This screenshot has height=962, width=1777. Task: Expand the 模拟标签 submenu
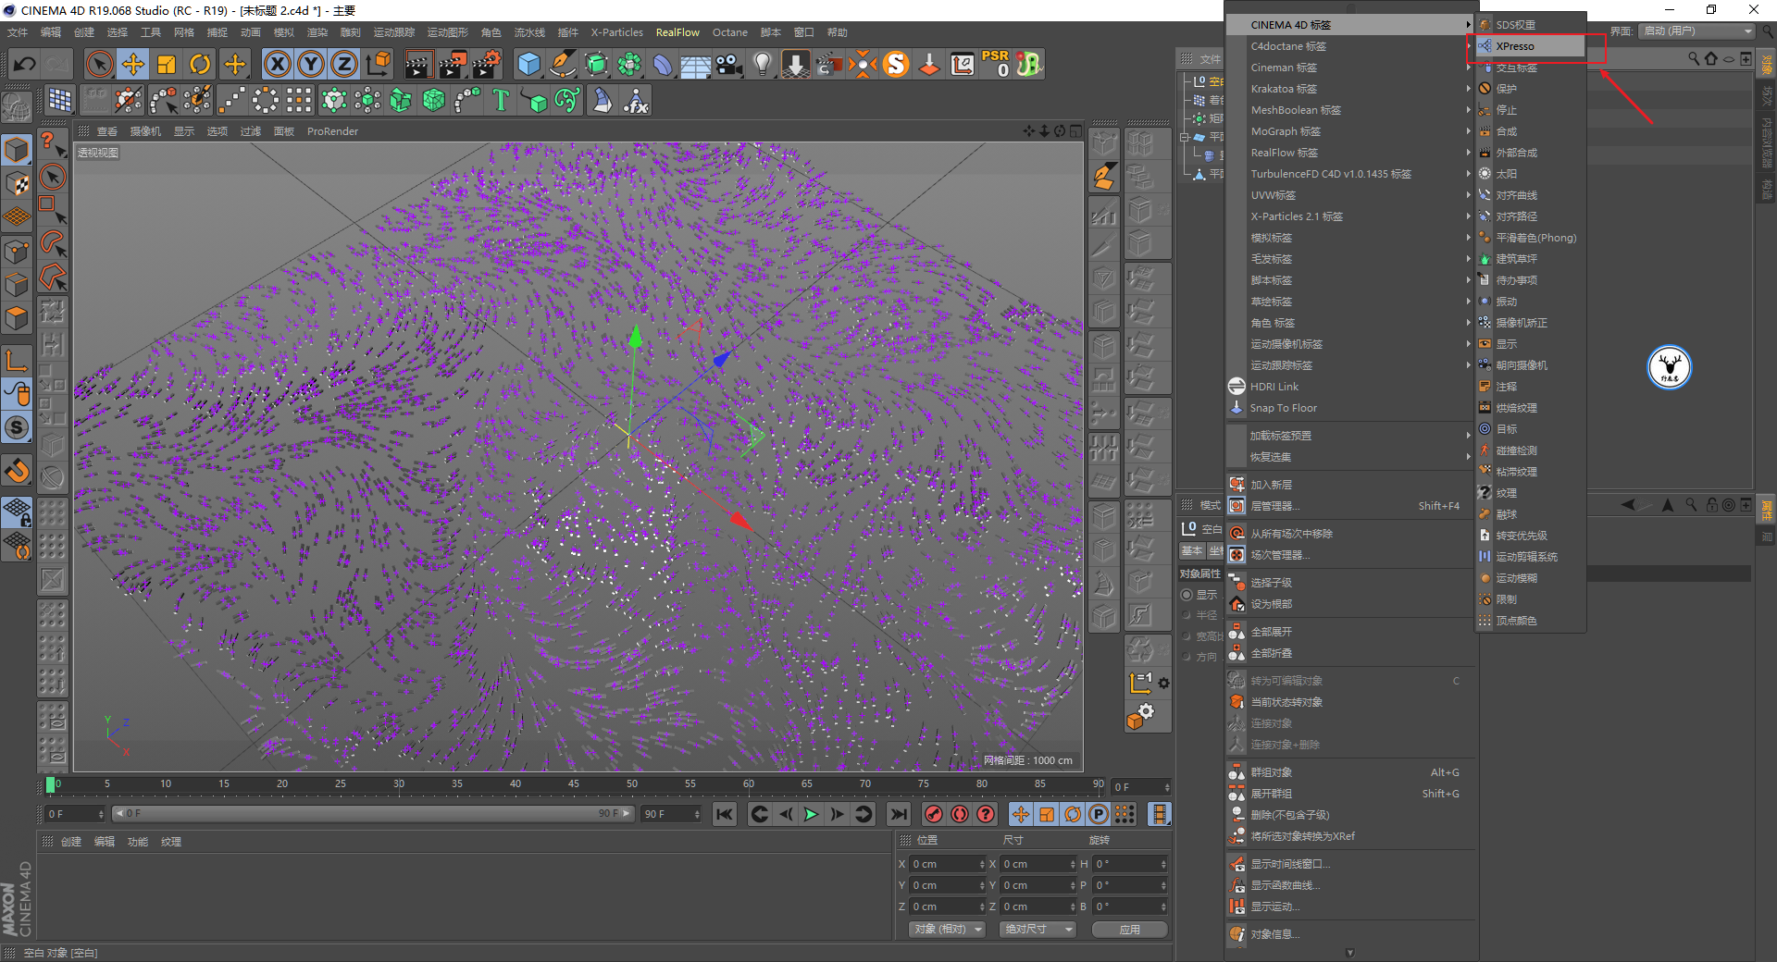tap(1350, 238)
